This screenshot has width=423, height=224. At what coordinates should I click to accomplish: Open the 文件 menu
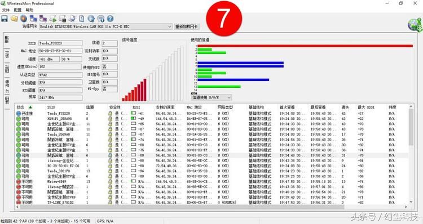(x=6, y=10)
